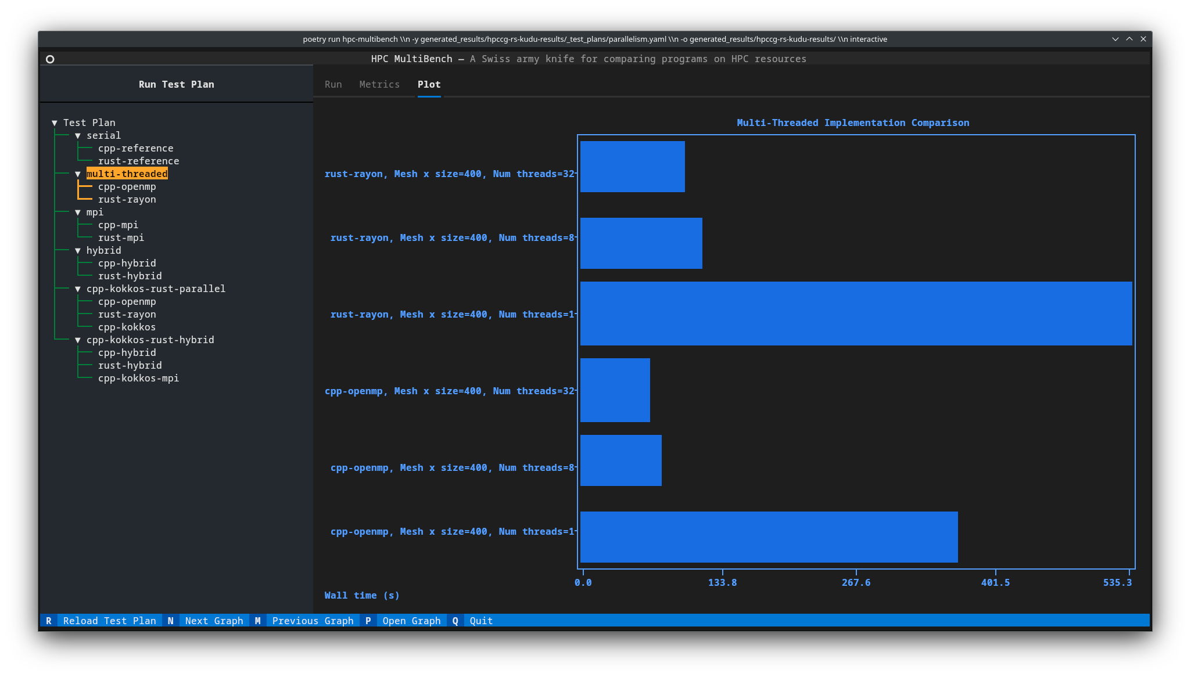Select rust-mpi tree item
This screenshot has height=677, width=1191.
coord(121,238)
